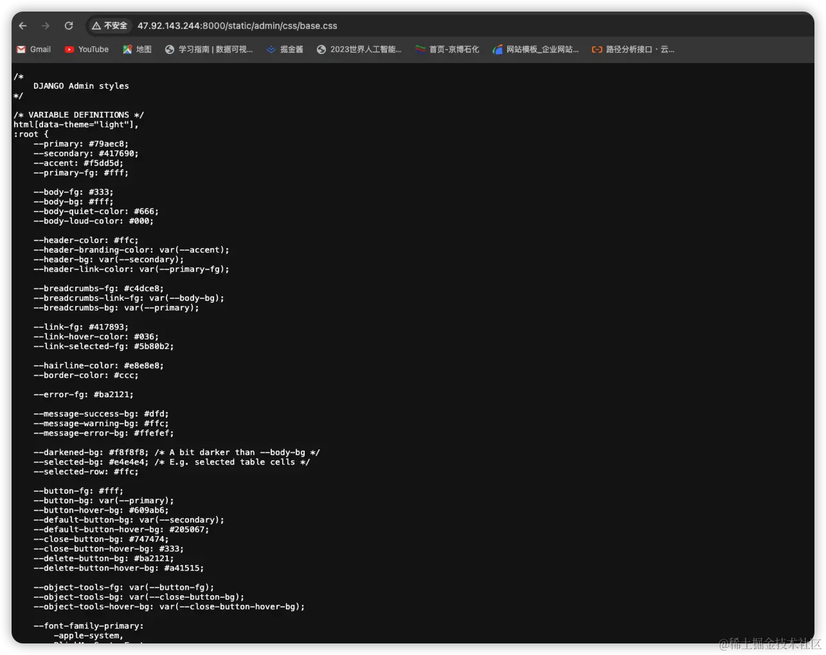
Task: Click the browser forward arrow
Action: [x=46, y=26]
